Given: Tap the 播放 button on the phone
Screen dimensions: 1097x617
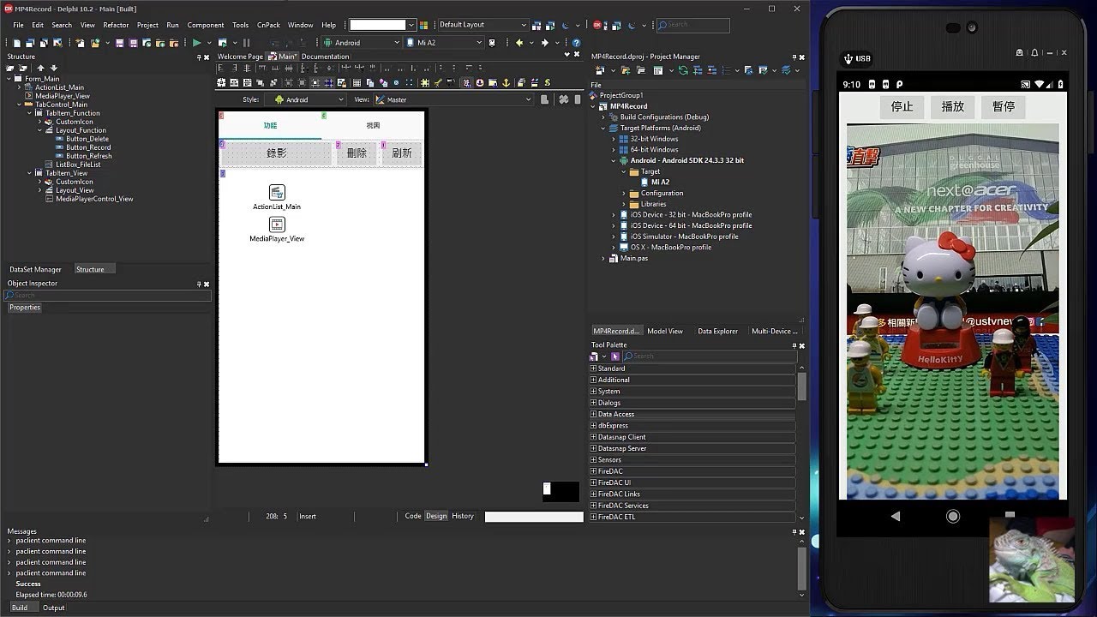Looking at the screenshot, I should click(x=953, y=107).
